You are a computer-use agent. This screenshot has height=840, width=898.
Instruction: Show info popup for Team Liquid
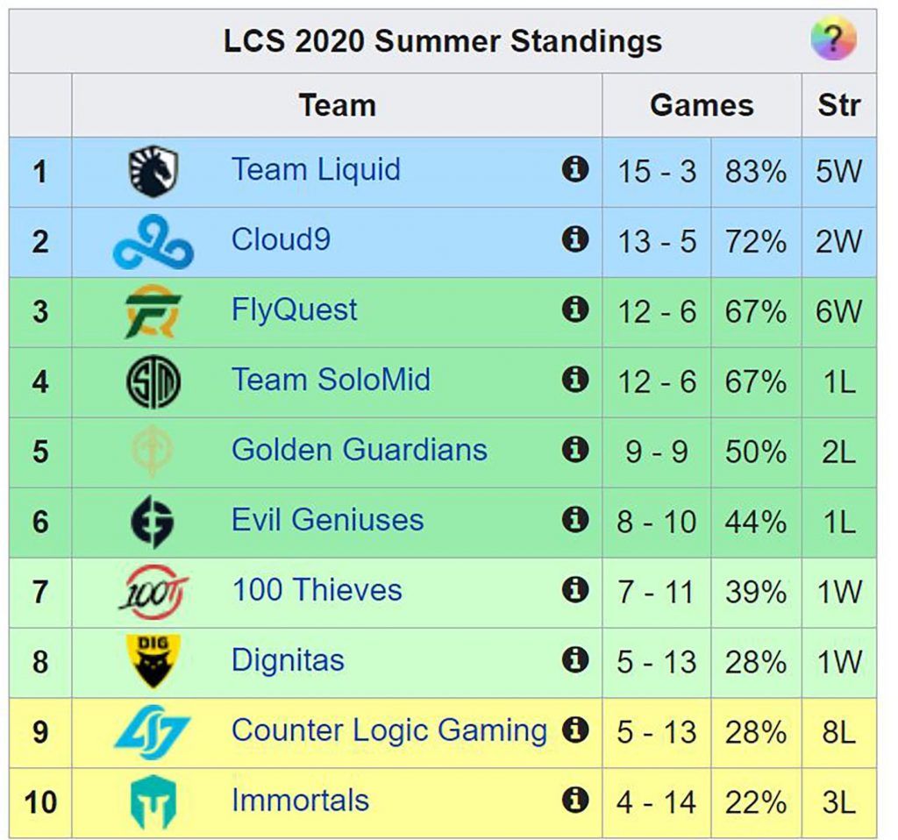coord(574,168)
